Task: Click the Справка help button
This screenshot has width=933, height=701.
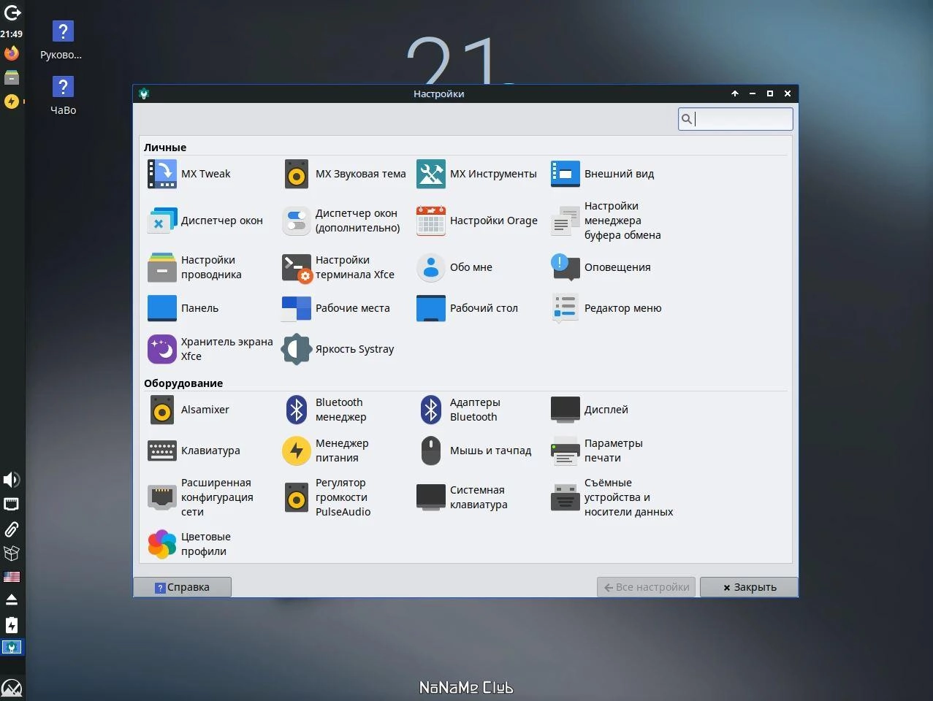Action: 182,587
